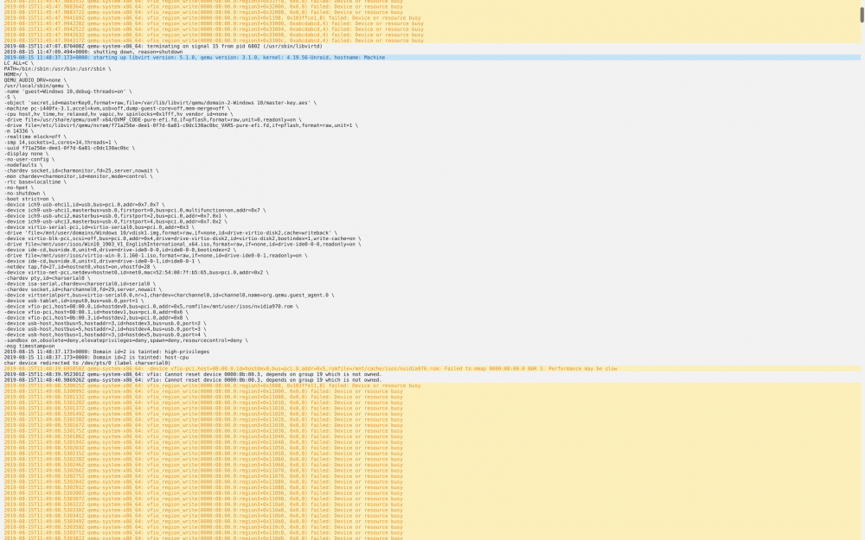Image resolution: width=865 pixels, height=540 pixels.
Task: Click the '-device ich9-usb-ehci1,id=usb' line
Action: pos(85,205)
